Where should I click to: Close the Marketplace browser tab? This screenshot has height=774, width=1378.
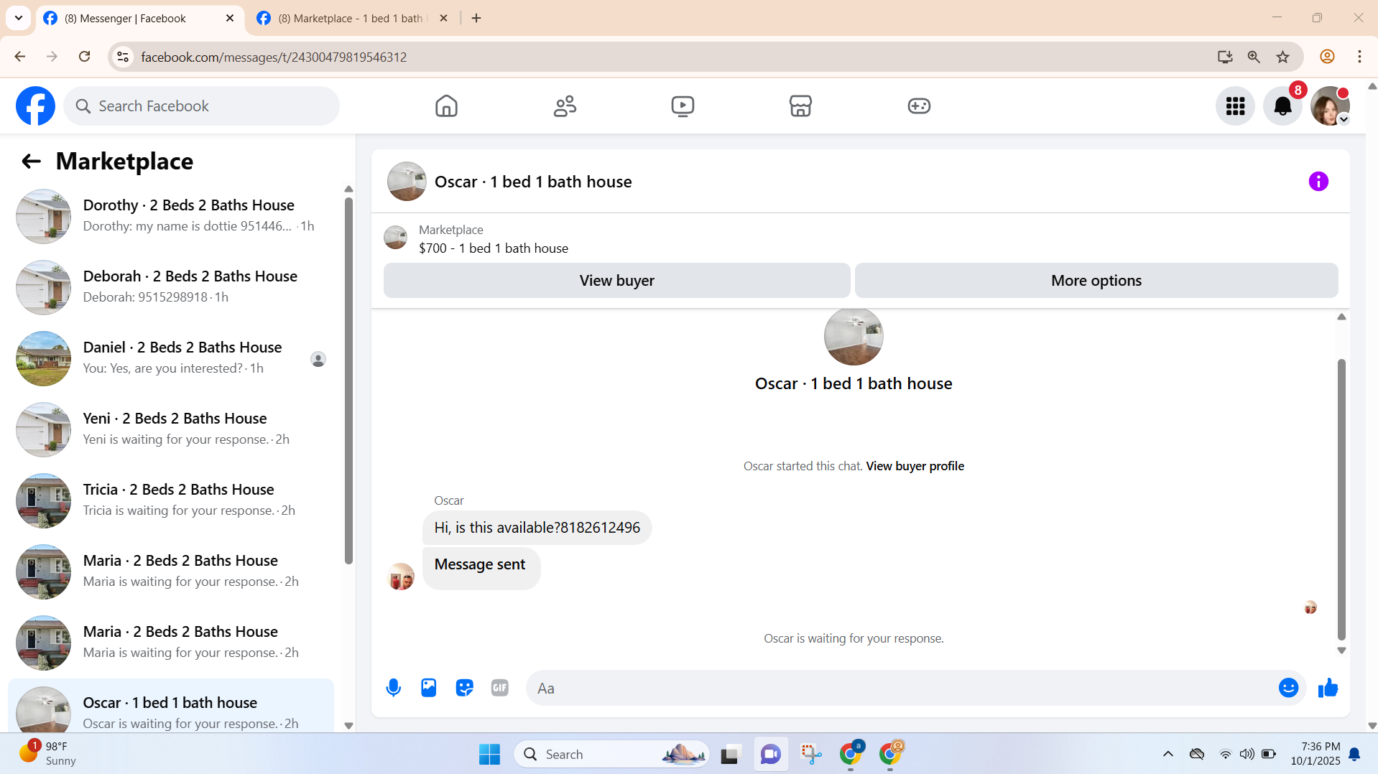coord(443,19)
